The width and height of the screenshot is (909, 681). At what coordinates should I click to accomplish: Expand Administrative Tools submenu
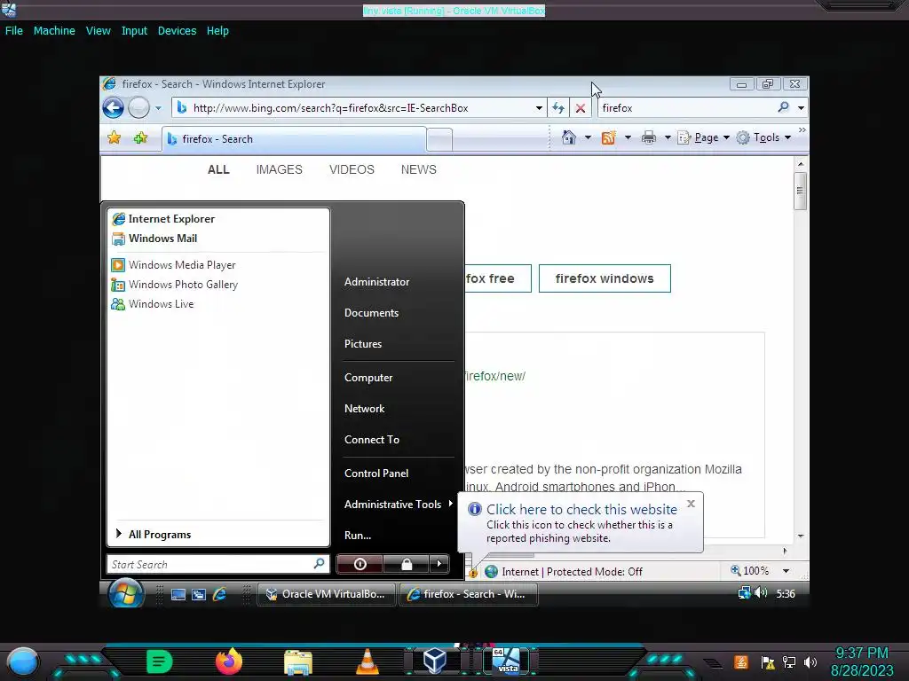point(398,505)
